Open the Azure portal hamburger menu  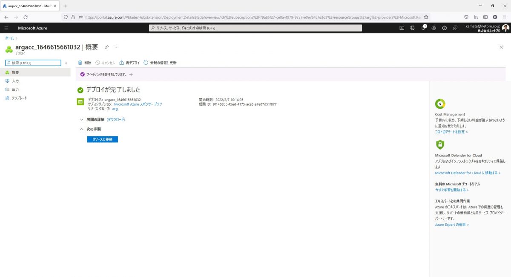(x=6, y=28)
